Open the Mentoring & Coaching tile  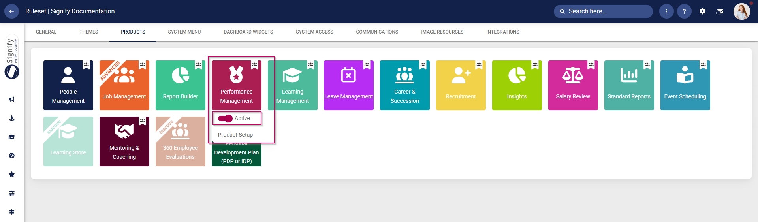tap(124, 141)
